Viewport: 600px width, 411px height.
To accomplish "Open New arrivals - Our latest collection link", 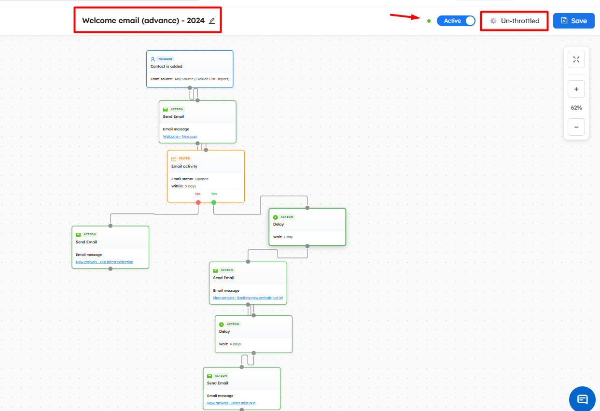I will [x=104, y=262].
